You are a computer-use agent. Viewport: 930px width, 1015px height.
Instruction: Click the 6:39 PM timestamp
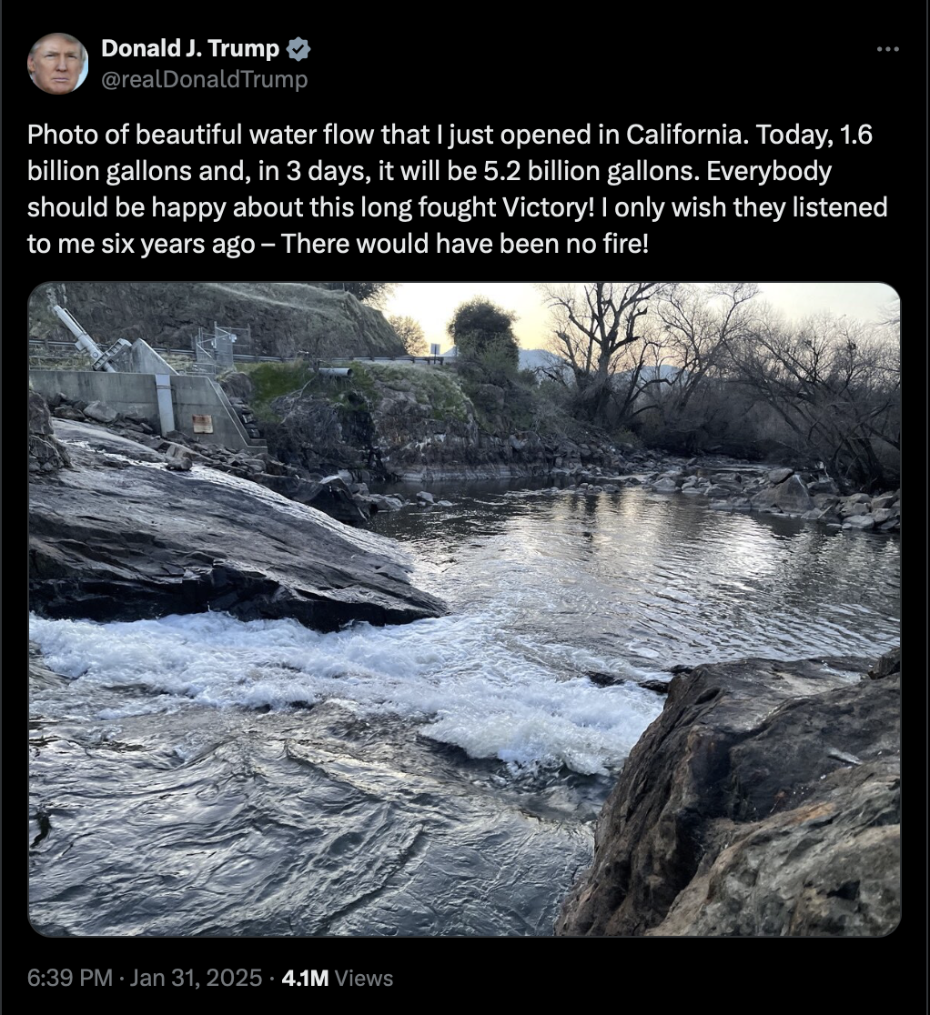tap(70, 978)
